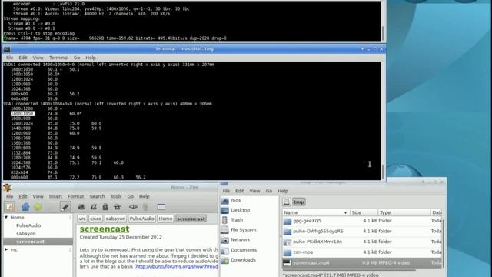Click the tmp path button in file manager
This screenshot has width=492, height=277.
[299, 202]
